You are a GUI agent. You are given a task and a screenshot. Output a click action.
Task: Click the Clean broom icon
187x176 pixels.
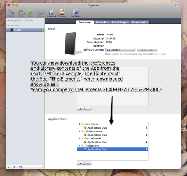21,12
